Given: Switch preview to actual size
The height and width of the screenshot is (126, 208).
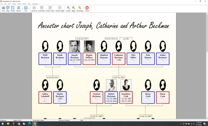Looking at the screenshot, I should point(34,9).
